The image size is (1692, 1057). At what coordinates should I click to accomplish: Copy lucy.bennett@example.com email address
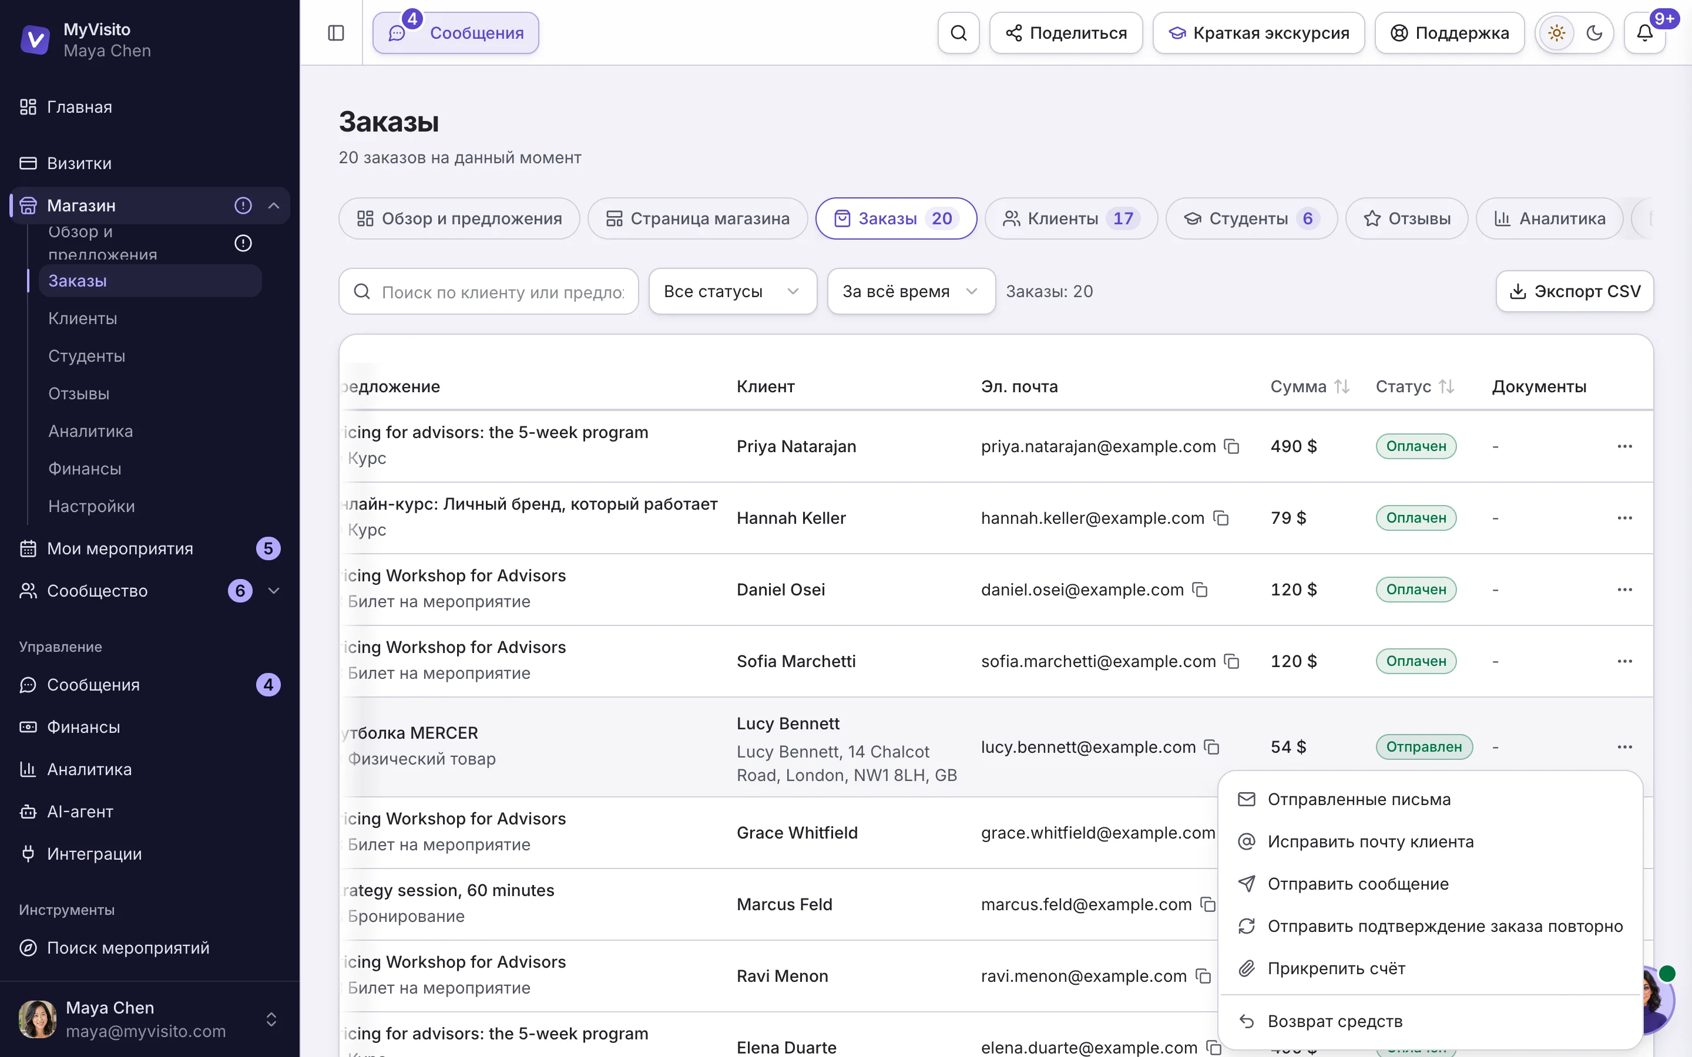coord(1211,746)
